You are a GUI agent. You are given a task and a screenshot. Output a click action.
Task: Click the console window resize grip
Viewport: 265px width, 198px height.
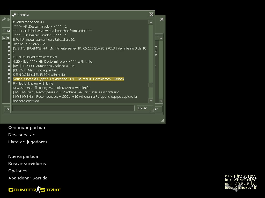152,110
